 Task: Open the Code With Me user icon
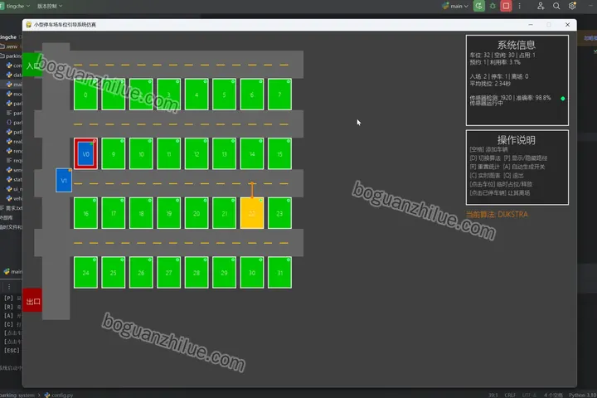click(541, 6)
